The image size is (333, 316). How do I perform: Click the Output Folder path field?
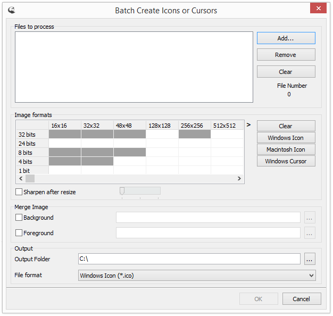(189, 259)
